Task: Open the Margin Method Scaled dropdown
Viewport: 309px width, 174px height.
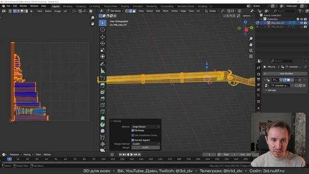Action: pos(146,144)
